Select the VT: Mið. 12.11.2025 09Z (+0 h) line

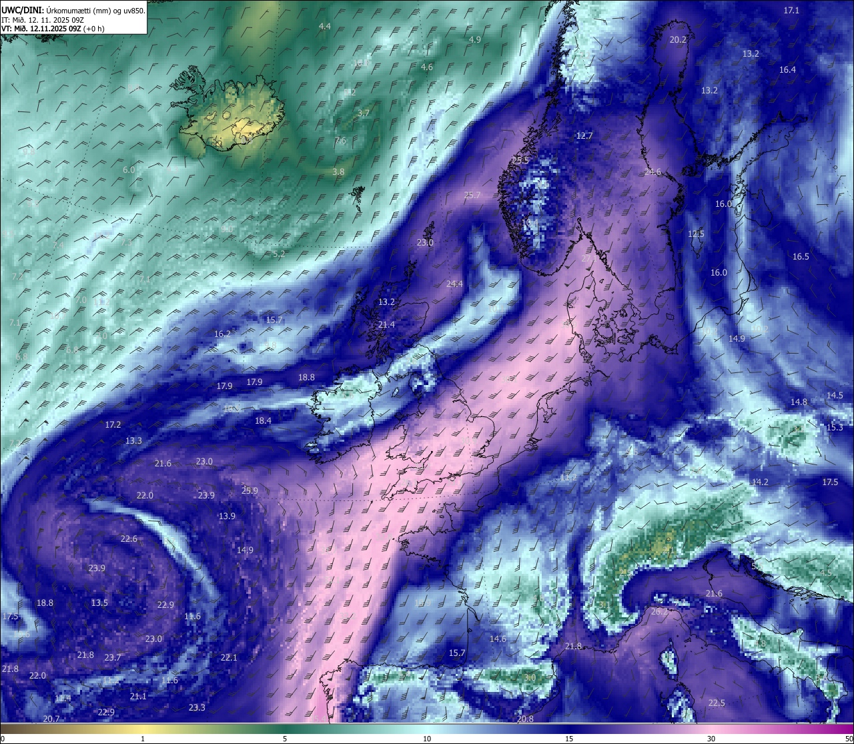52,29
